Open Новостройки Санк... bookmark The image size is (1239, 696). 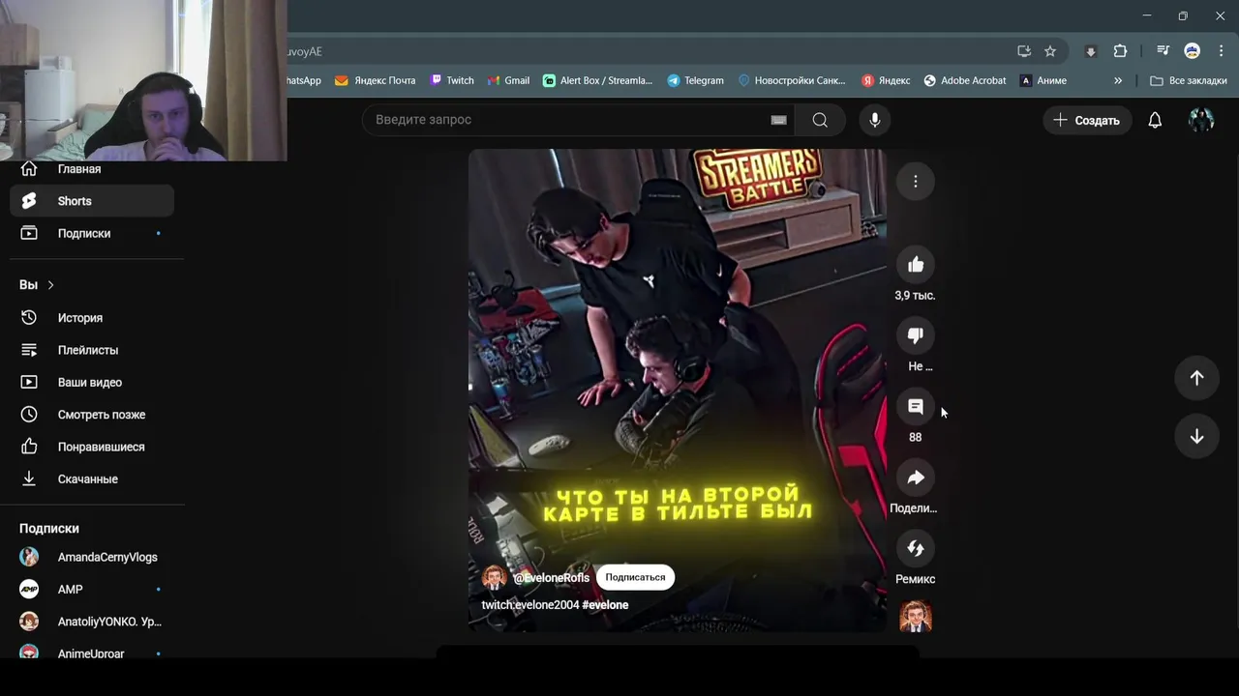tap(791, 81)
